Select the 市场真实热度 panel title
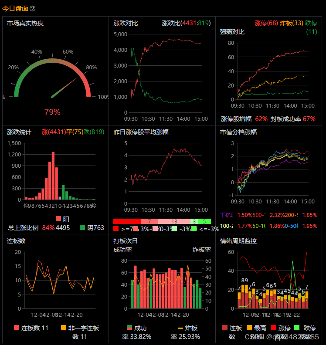This screenshot has height=345, width=326. tap(25, 23)
